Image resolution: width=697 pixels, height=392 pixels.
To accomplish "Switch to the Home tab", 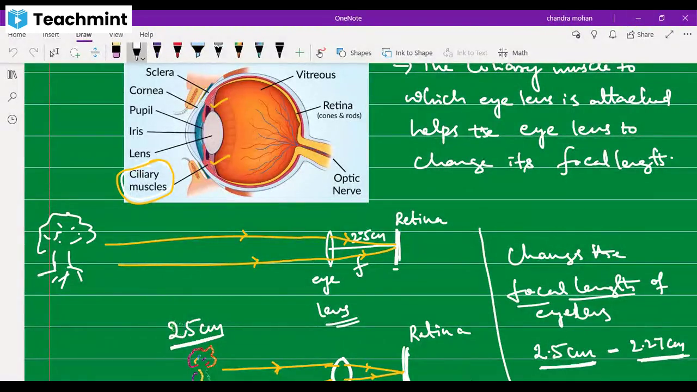I will pyautogui.click(x=17, y=34).
